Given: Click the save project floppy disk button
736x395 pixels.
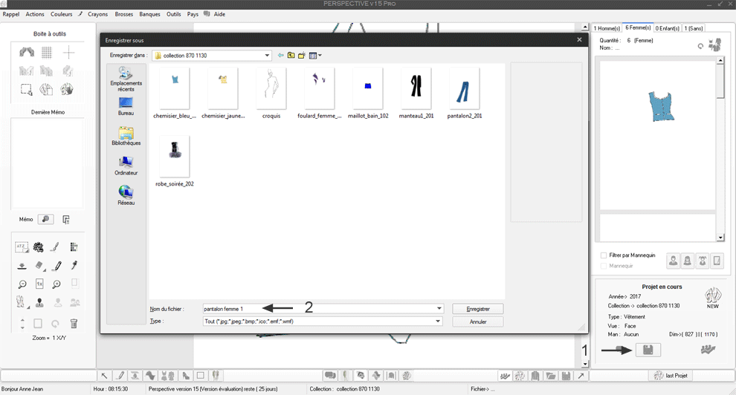Looking at the screenshot, I should point(648,350).
